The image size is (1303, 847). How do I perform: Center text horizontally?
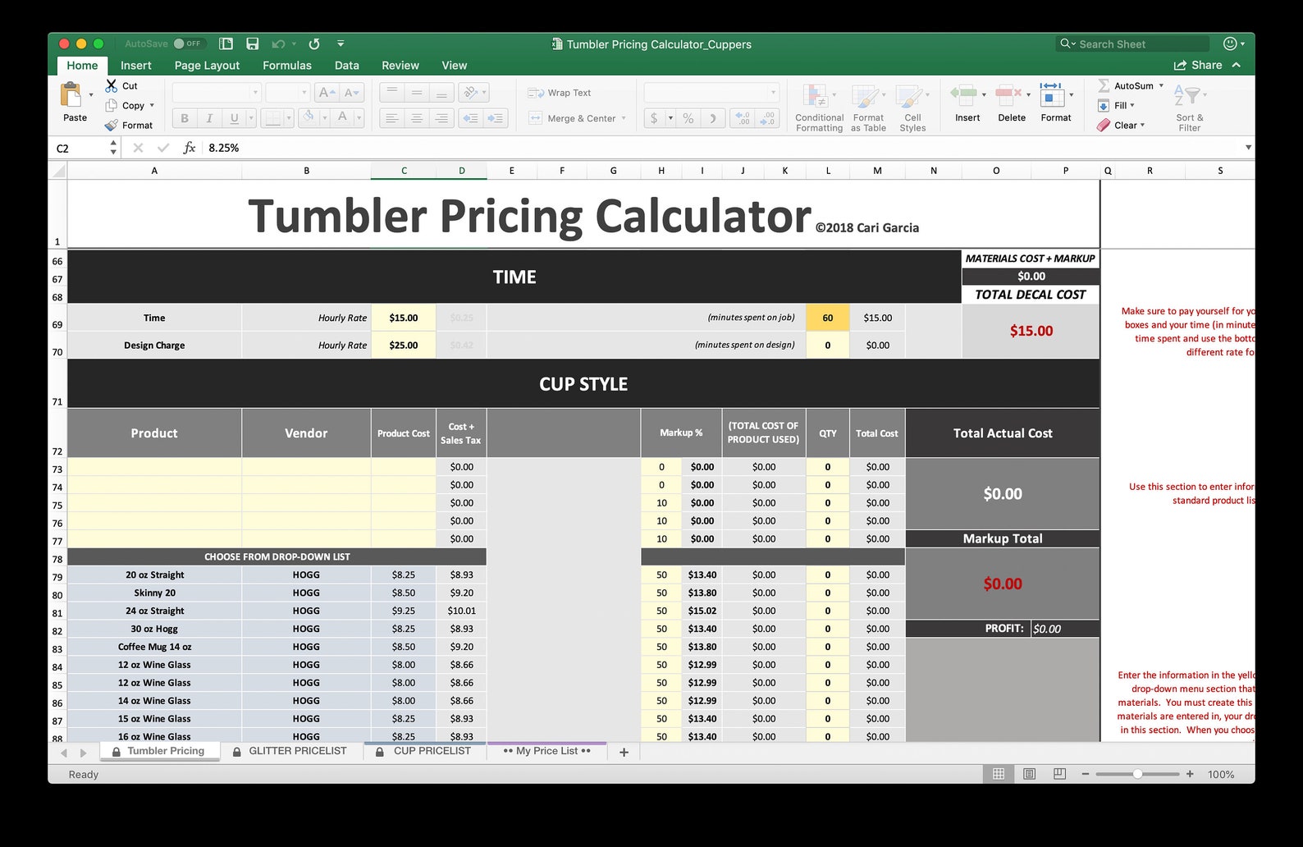417,118
